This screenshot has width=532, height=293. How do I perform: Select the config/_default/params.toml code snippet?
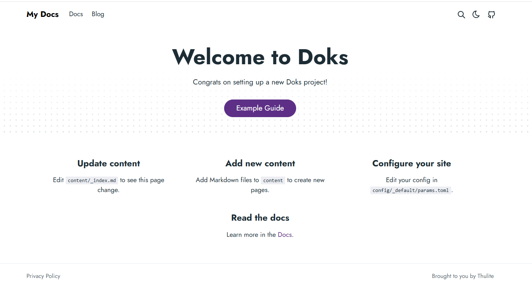[x=410, y=191]
